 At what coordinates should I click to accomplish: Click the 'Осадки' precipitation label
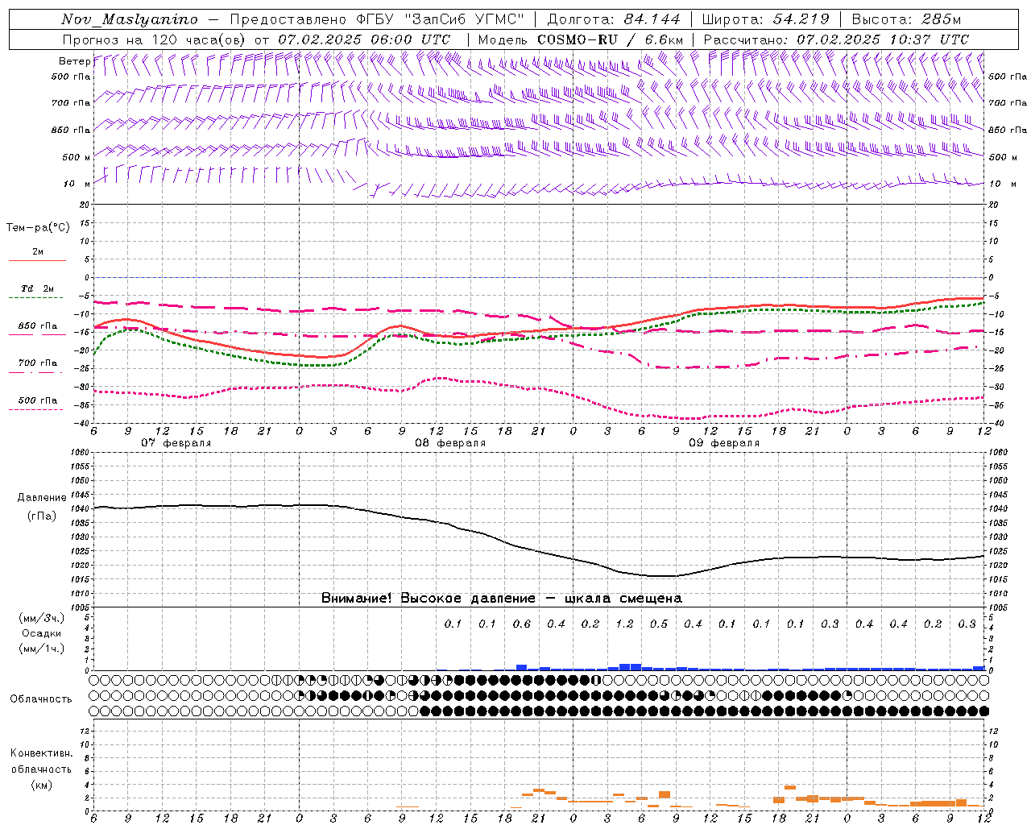click(42, 633)
